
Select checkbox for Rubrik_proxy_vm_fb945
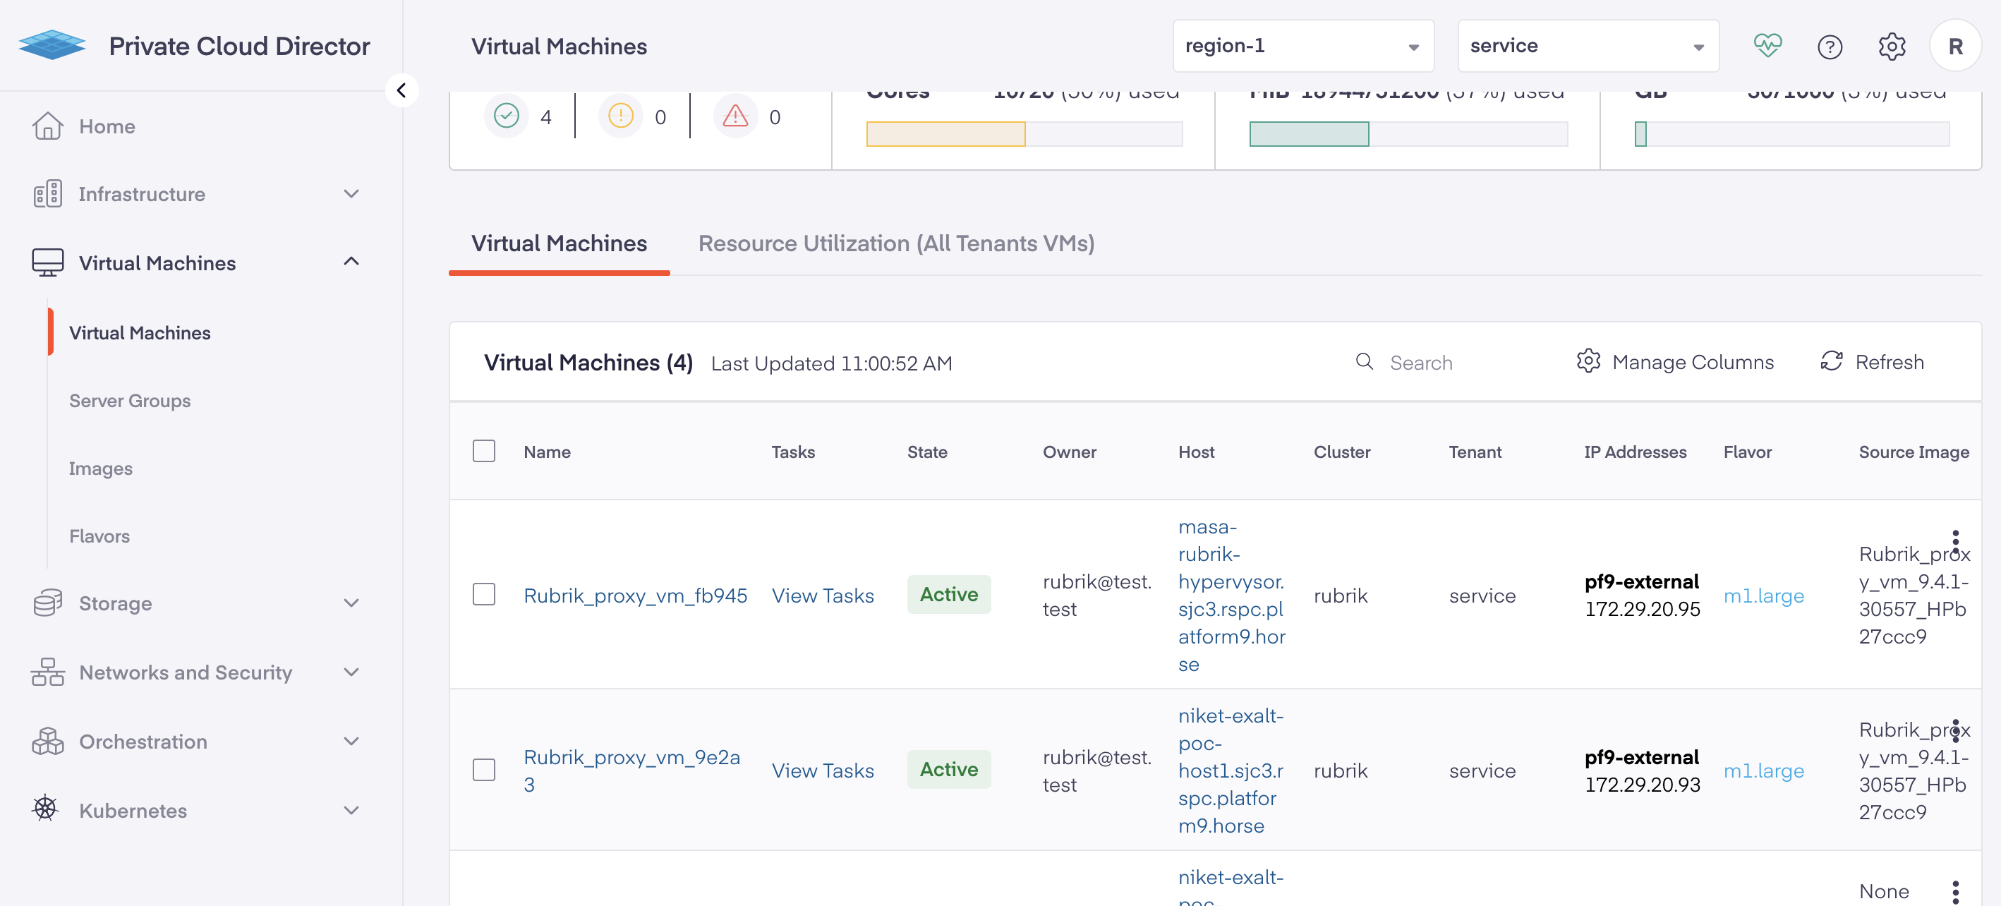tap(484, 594)
